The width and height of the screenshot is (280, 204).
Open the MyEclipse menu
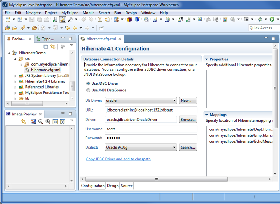[x=69, y=12]
